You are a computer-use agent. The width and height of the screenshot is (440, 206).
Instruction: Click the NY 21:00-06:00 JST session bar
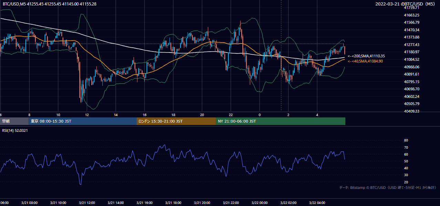coord(281,121)
